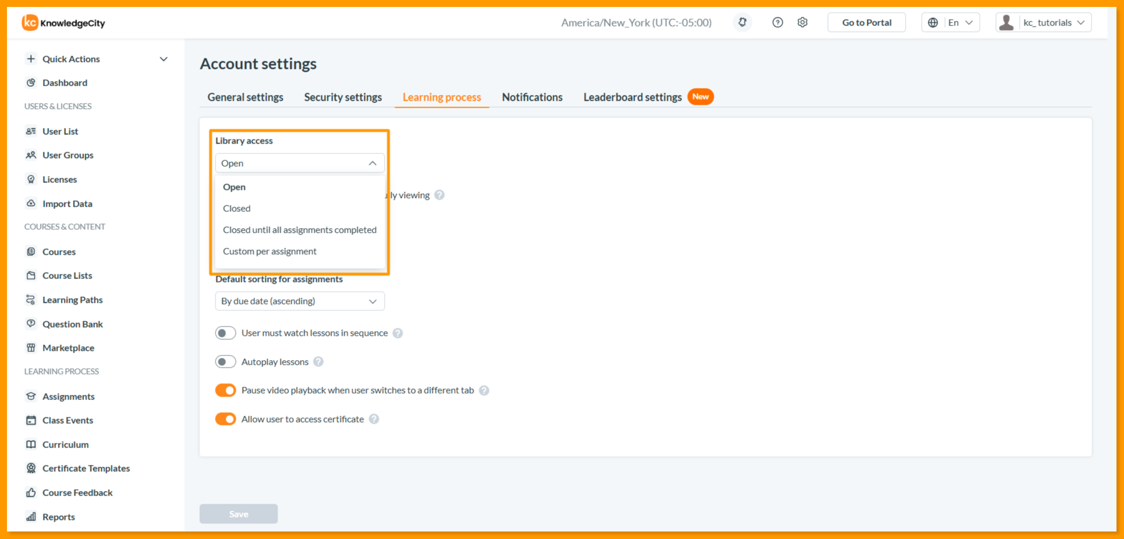Enable User must watch lessons in sequence
The width and height of the screenshot is (1124, 539).
click(x=225, y=333)
